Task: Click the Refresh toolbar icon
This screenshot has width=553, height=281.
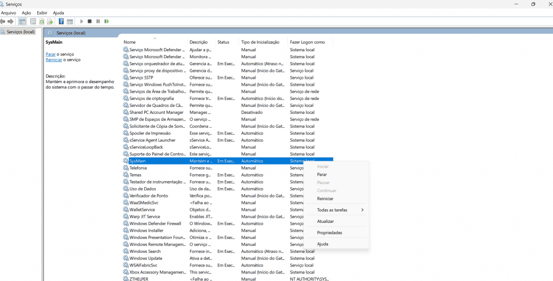Action: [x=41, y=22]
